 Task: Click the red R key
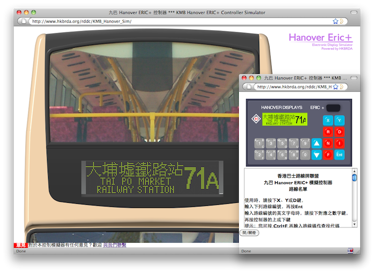[328, 132]
